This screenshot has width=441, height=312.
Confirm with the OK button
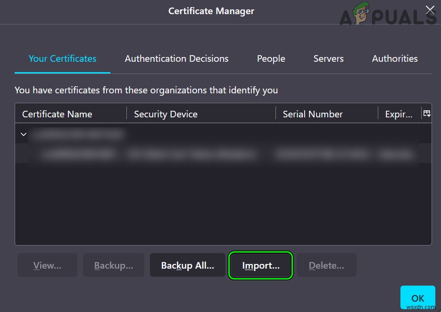point(417,297)
